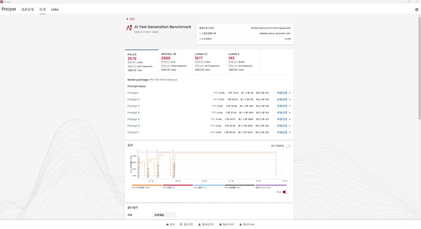Image resolution: width=421 pixels, height=229 pixels.
Task: Click inside the monitoring line chart
Action: point(211,164)
